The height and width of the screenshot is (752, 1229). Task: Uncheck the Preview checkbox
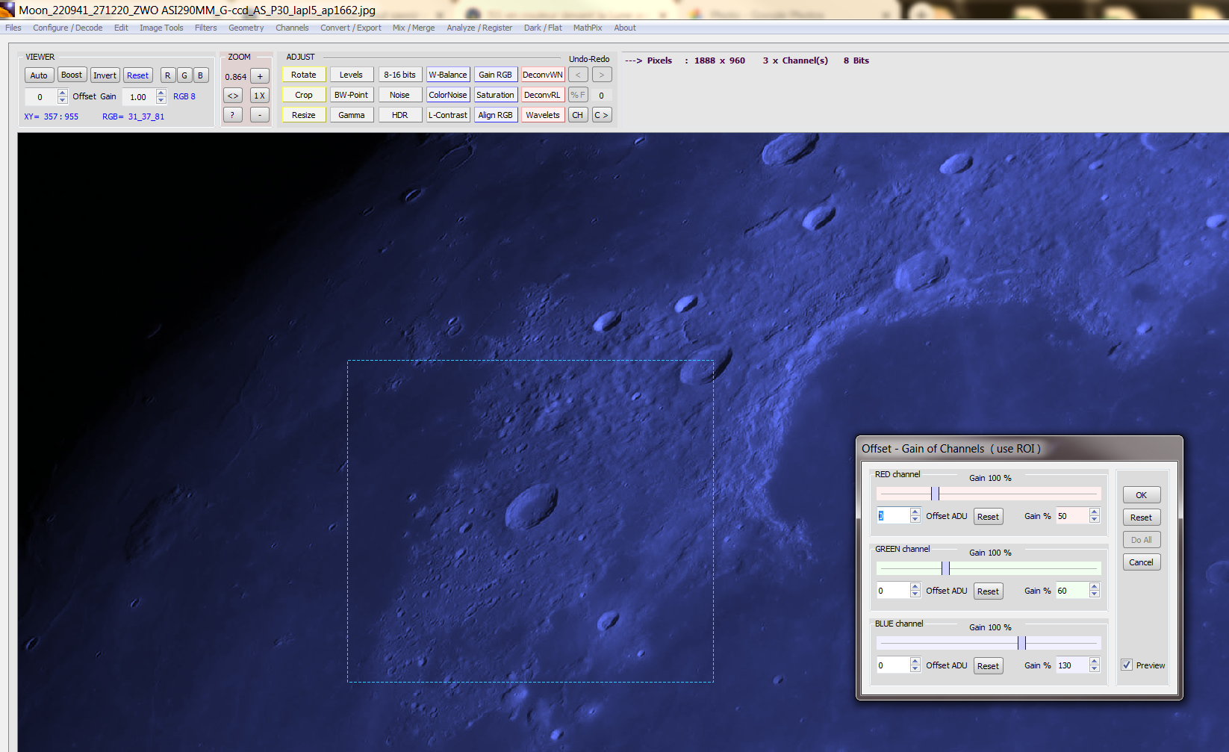pyautogui.click(x=1127, y=665)
